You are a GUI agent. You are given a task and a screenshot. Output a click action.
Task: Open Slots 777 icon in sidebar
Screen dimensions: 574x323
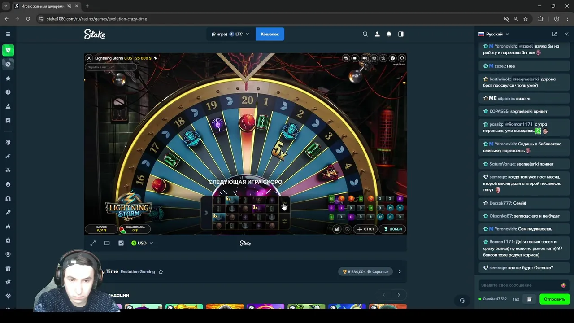pyautogui.click(x=8, y=170)
